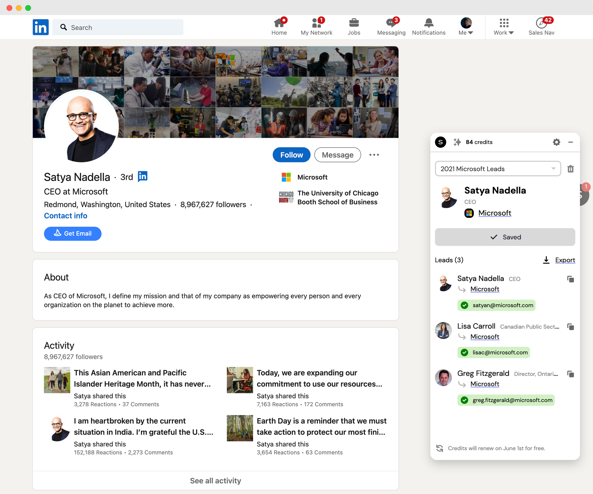Open the three-dot More actions menu
593x494 pixels.
(x=374, y=155)
